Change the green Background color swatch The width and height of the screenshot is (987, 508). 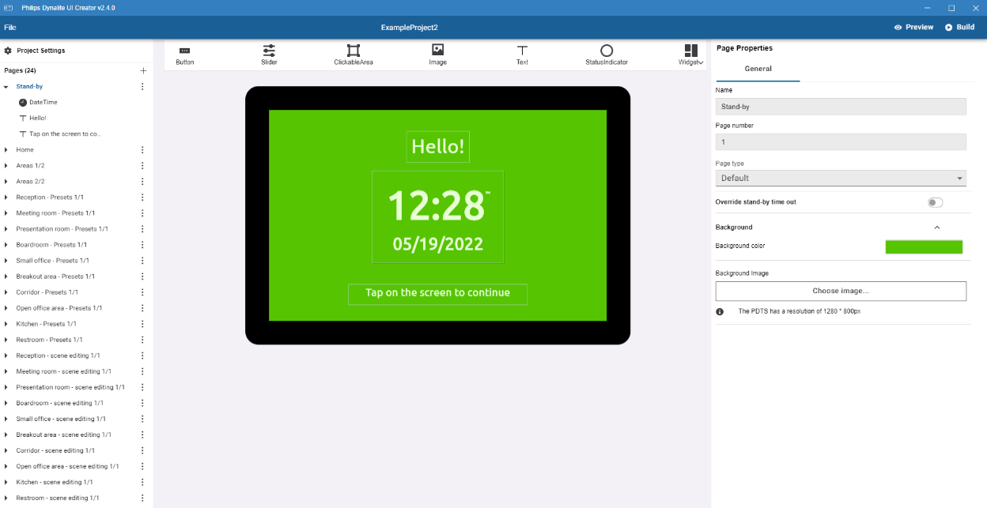[x=924, y=246]
